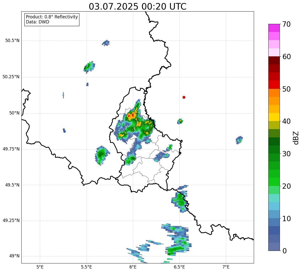Click the light cyan colorbar segment near 15
This screenshot has height=272, width=302.
click(274, 198)
